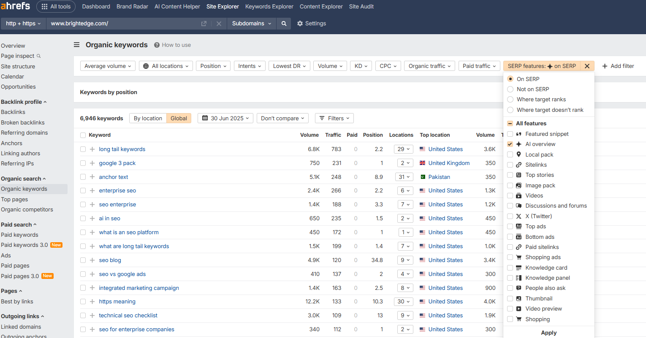Viewport: 646px width, 338px height.
Task: Open the All locations dropdown
Action: (166, 66)
